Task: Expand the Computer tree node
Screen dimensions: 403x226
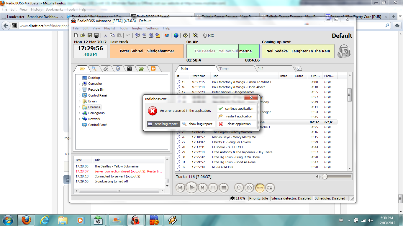Action: [x=79, y=84]
